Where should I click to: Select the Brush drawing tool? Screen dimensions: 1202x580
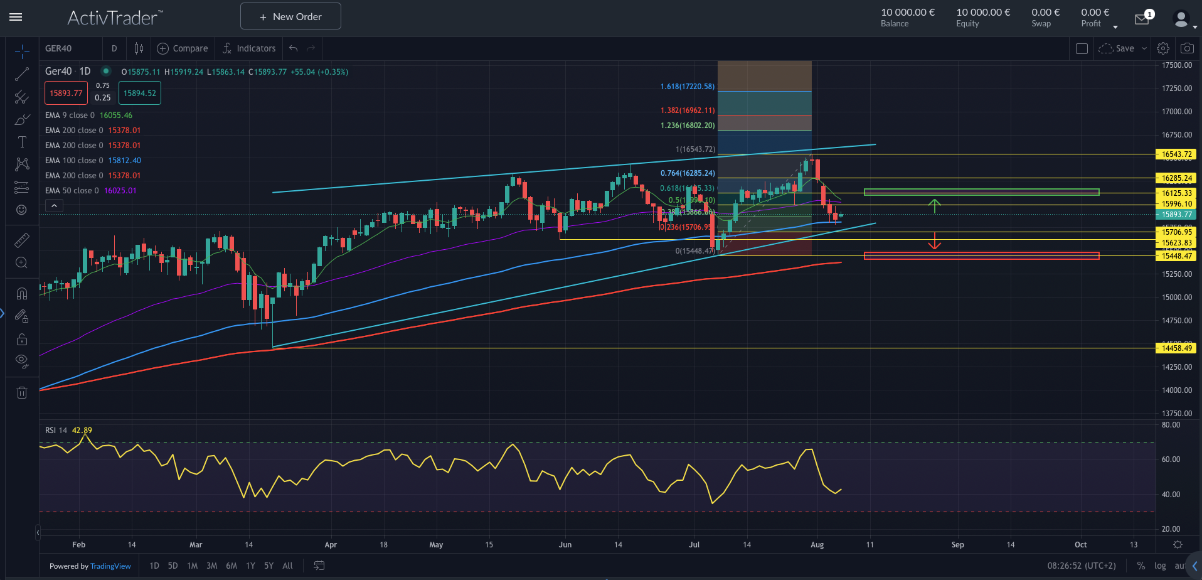point(22,119)
